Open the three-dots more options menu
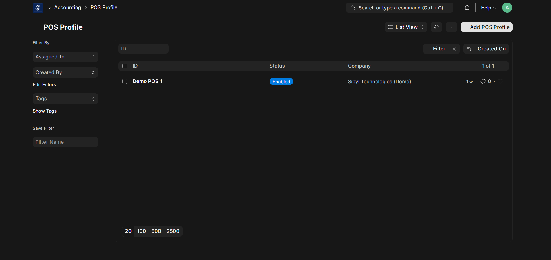This screenshot has height=260, width=551. 451,27
